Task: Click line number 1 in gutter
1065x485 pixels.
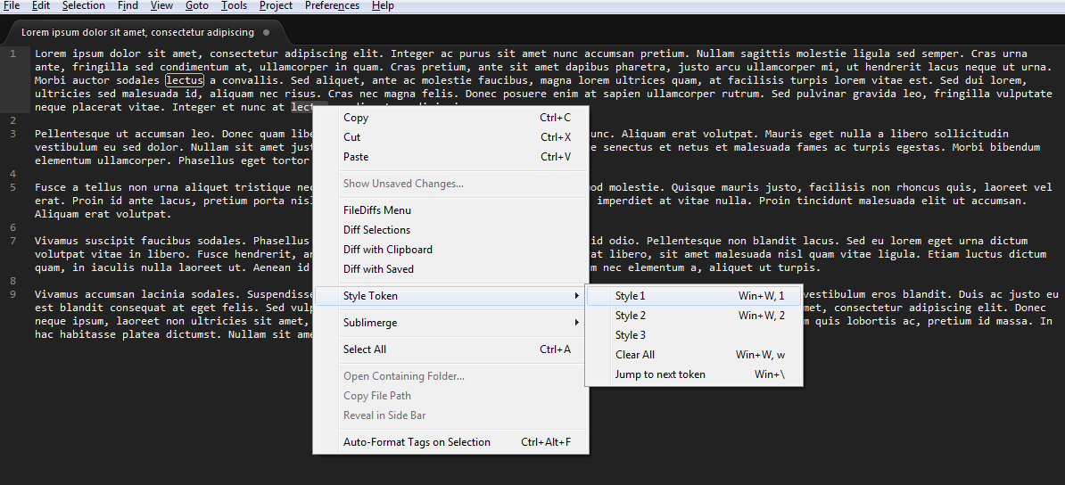Action: click(12, 53)
